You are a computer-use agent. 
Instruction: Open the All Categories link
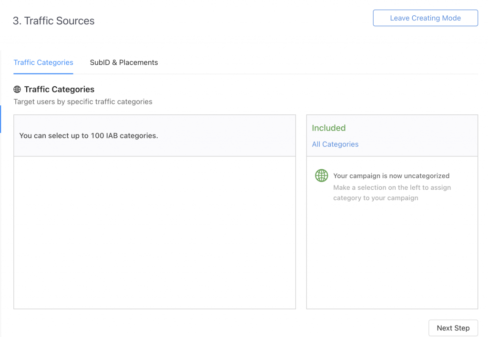335,144
